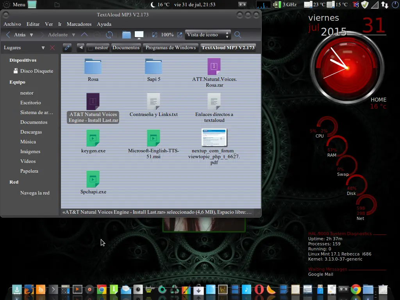This screenshot has width=400, height=300.
Task: Open Descargas in the sidebar
Action: coord(31,132)
